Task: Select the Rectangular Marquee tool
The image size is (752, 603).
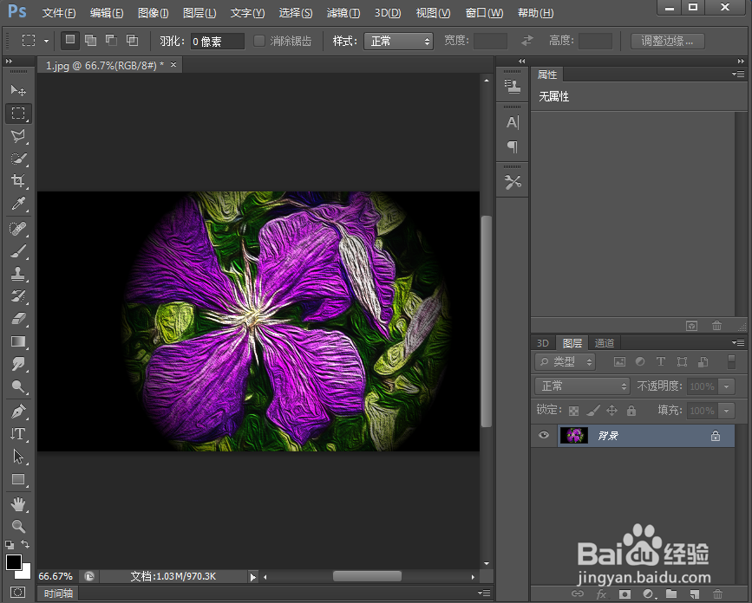Action: [x=18, y=113]
